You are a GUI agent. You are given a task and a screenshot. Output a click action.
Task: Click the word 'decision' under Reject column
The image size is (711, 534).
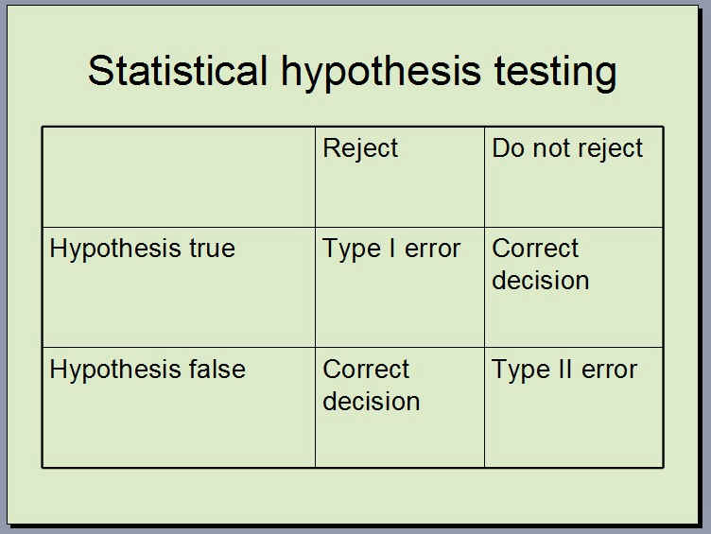(x=372, y=401)
